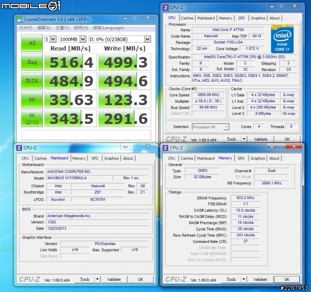Click the BIOS date 12/23/2013
The image size is (311, 292).
click(x=97, y=228)
